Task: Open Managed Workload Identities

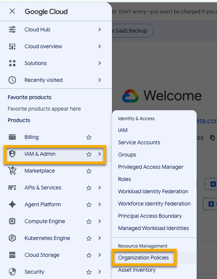Action: [x=153, y=228]
